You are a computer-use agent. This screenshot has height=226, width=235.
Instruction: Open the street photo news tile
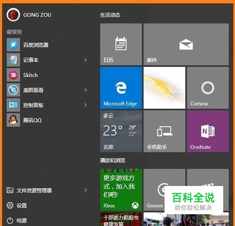coord(186,220)
